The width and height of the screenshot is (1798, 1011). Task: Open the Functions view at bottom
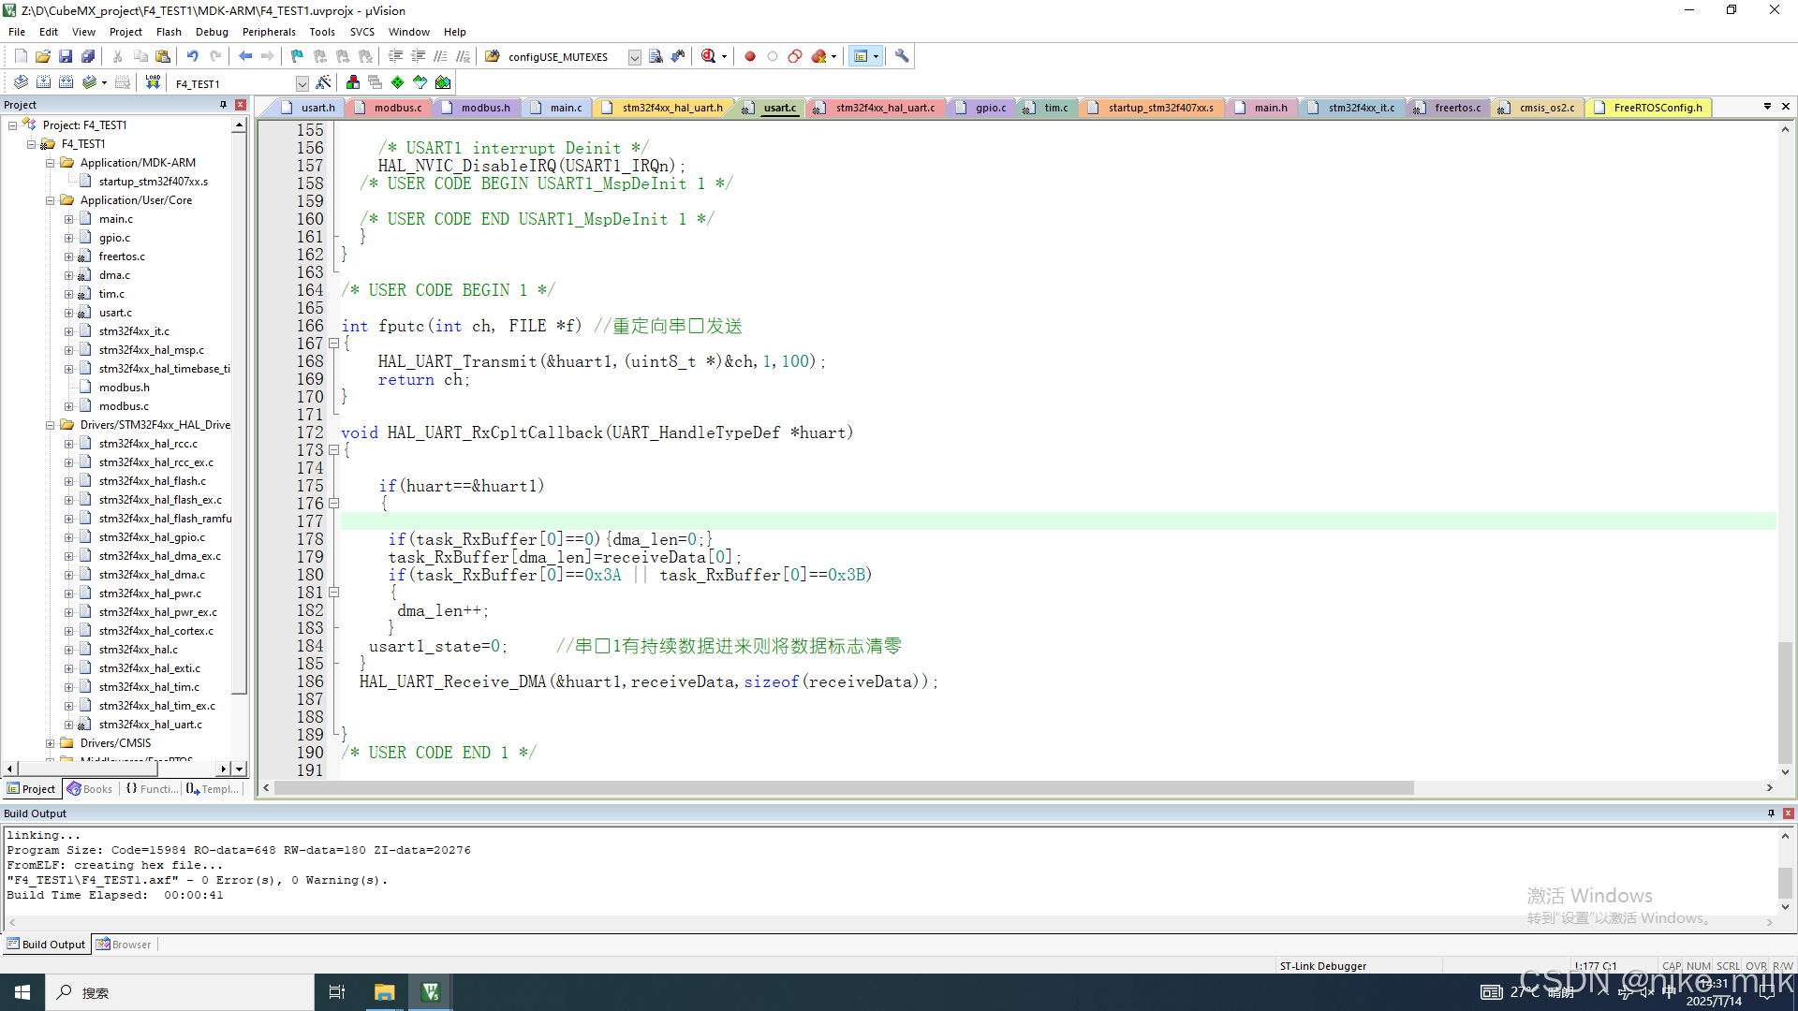tap(152, 788)
